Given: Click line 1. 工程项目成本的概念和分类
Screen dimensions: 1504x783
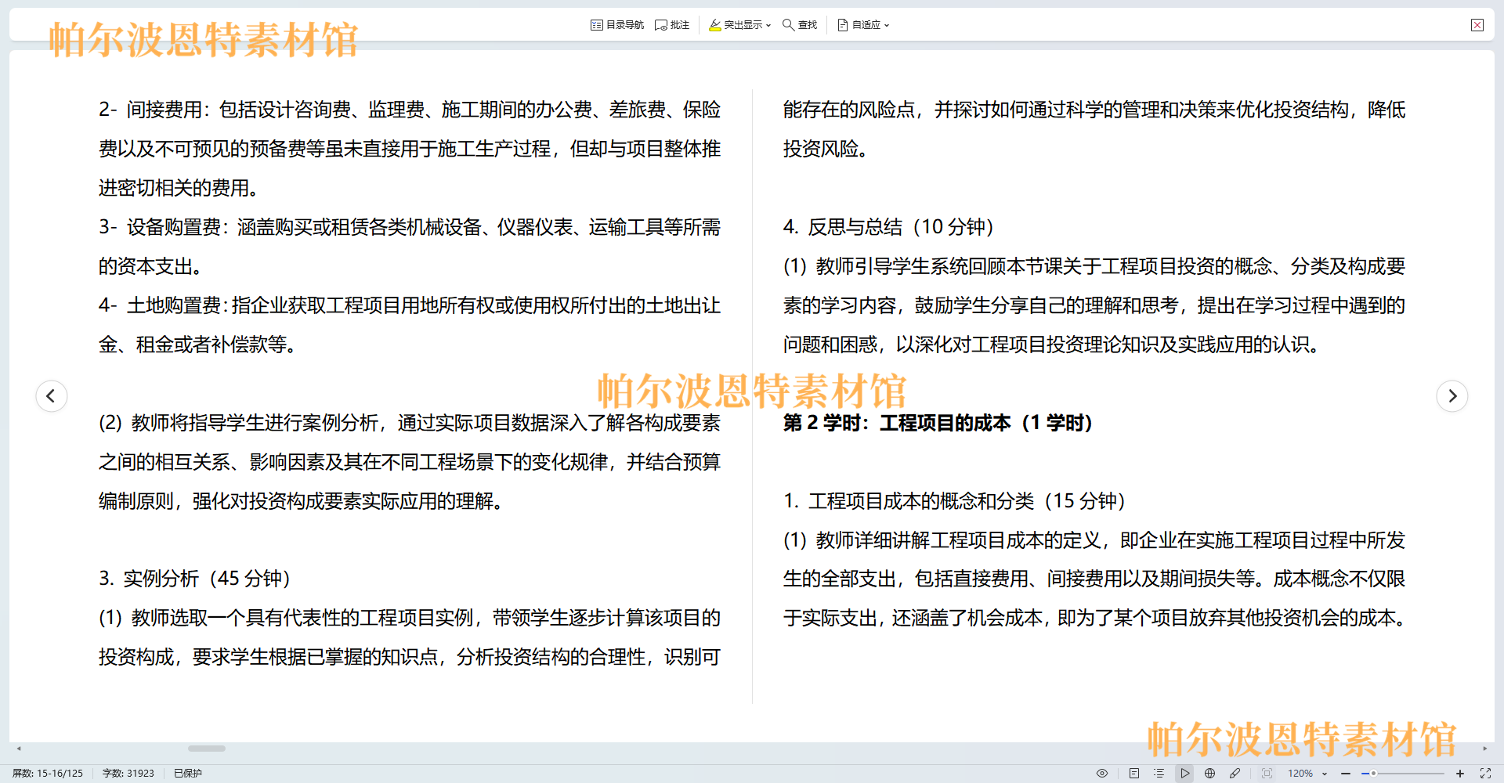Looking at the screenshot, I should click(x=955, y=501).
